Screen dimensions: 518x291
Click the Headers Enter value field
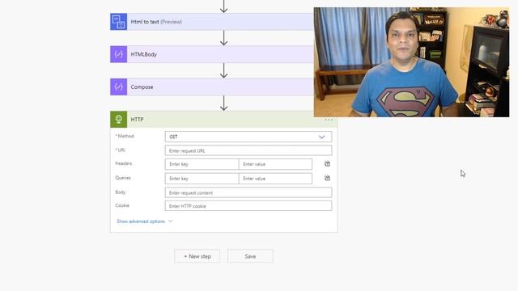(x=275, y=164)
